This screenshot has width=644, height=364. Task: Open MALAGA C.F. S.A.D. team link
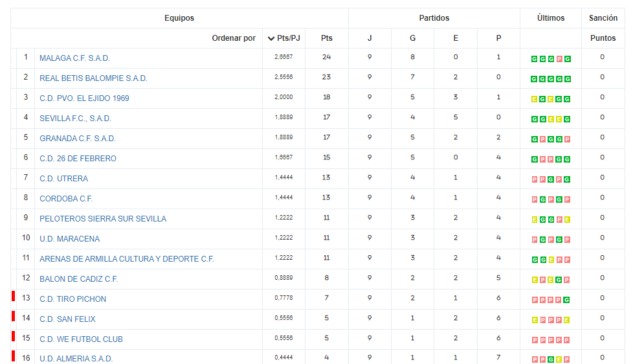(74, 58)
